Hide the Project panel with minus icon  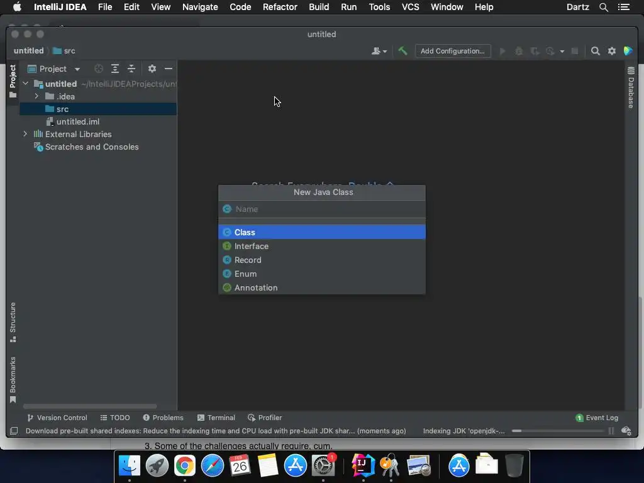(169, 69)
